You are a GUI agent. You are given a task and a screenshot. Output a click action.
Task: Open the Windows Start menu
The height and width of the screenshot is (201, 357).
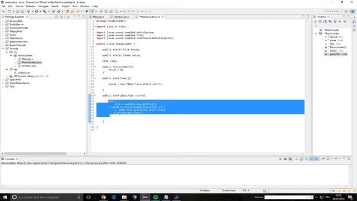tap(5, 197)
